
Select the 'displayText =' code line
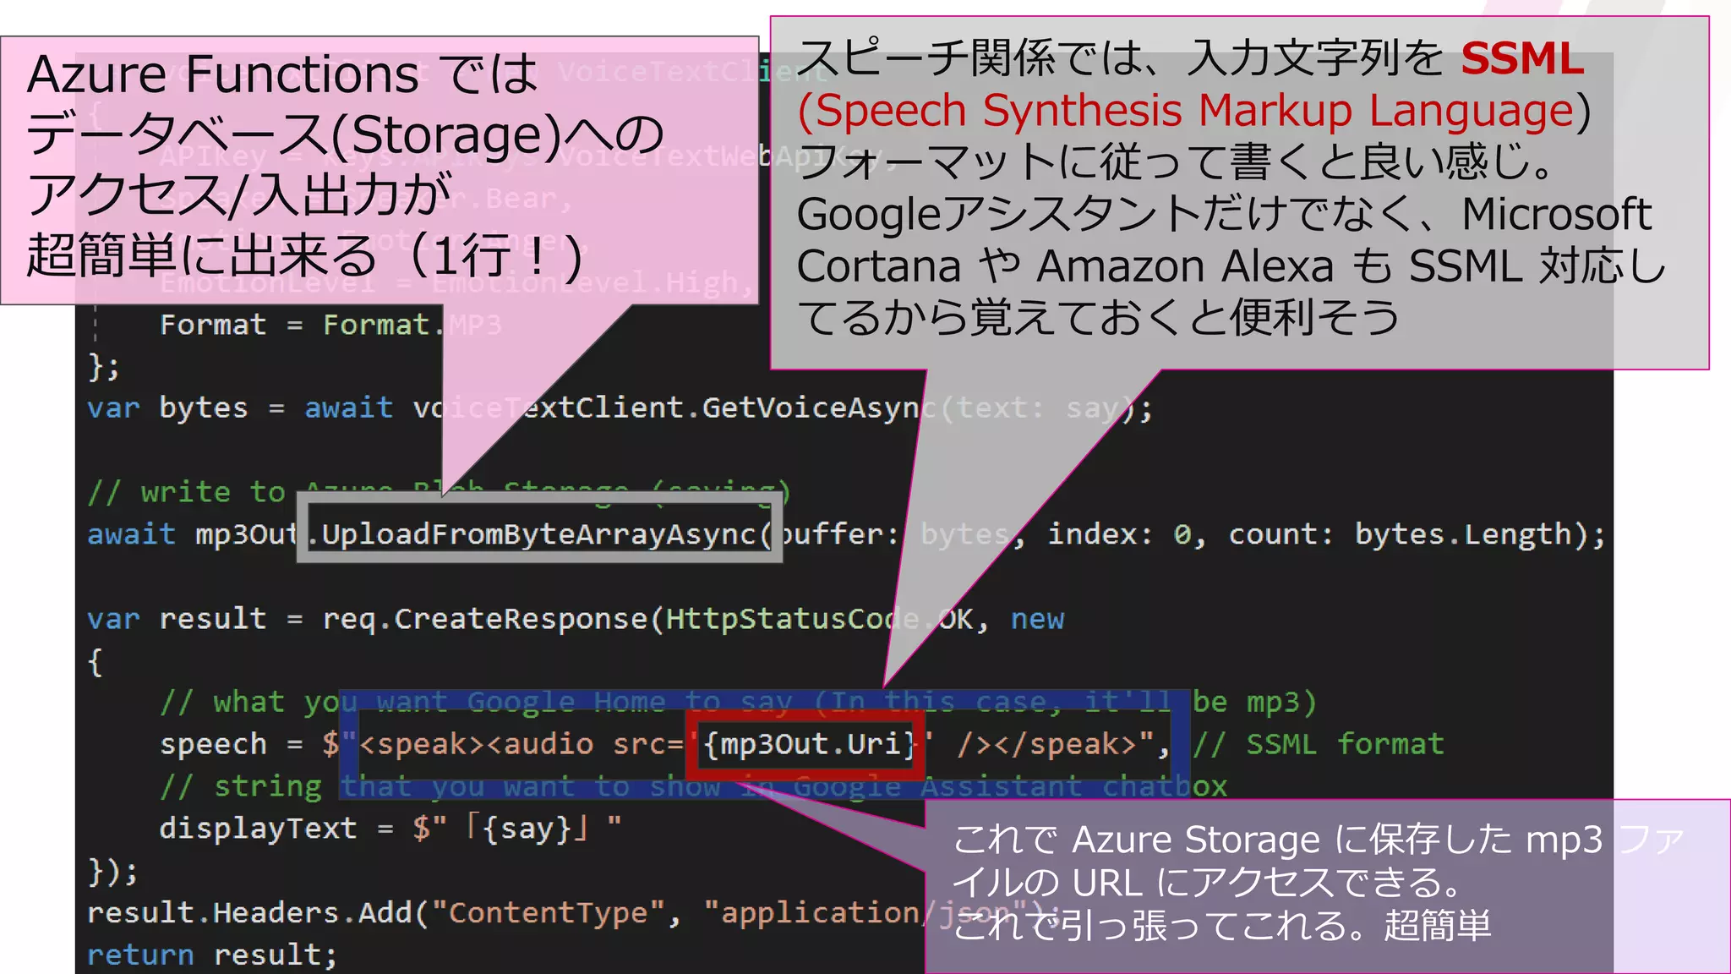coord(276,829)
